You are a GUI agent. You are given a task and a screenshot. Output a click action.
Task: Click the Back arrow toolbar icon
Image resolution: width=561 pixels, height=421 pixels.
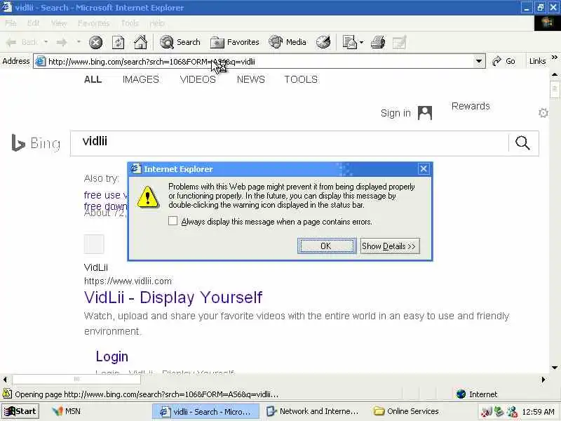coord(11,42)
